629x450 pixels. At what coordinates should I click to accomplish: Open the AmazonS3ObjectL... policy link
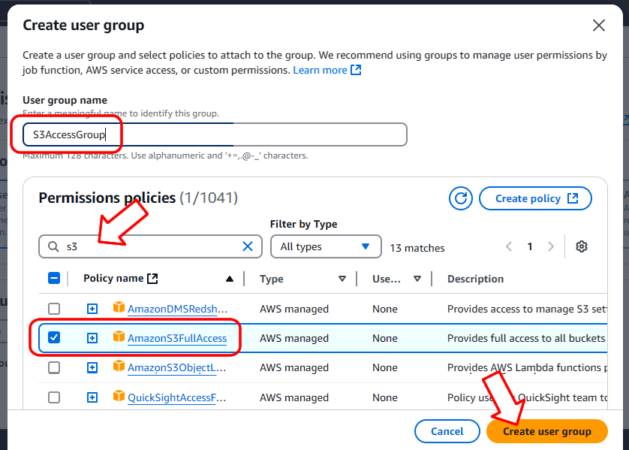pyautogui.click(x=176, y=367)
